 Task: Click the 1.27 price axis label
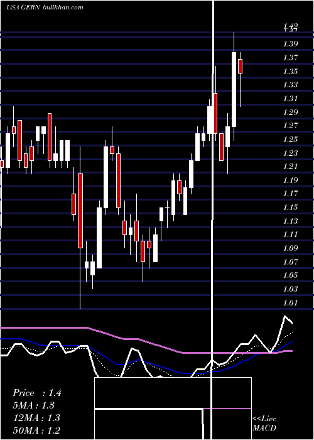290,126
